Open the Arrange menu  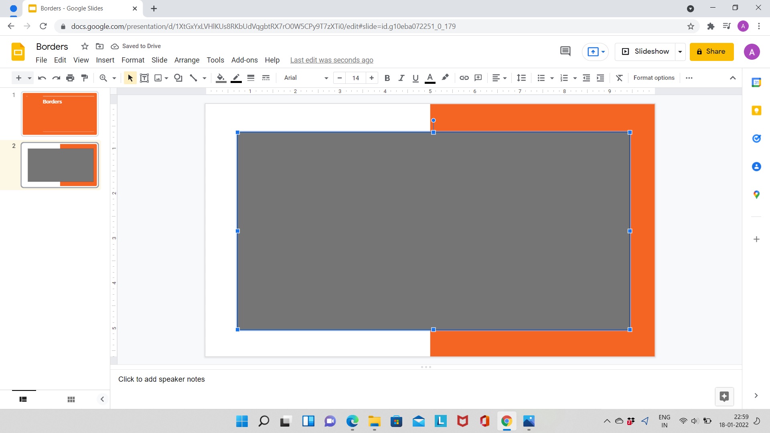[186, 60]
